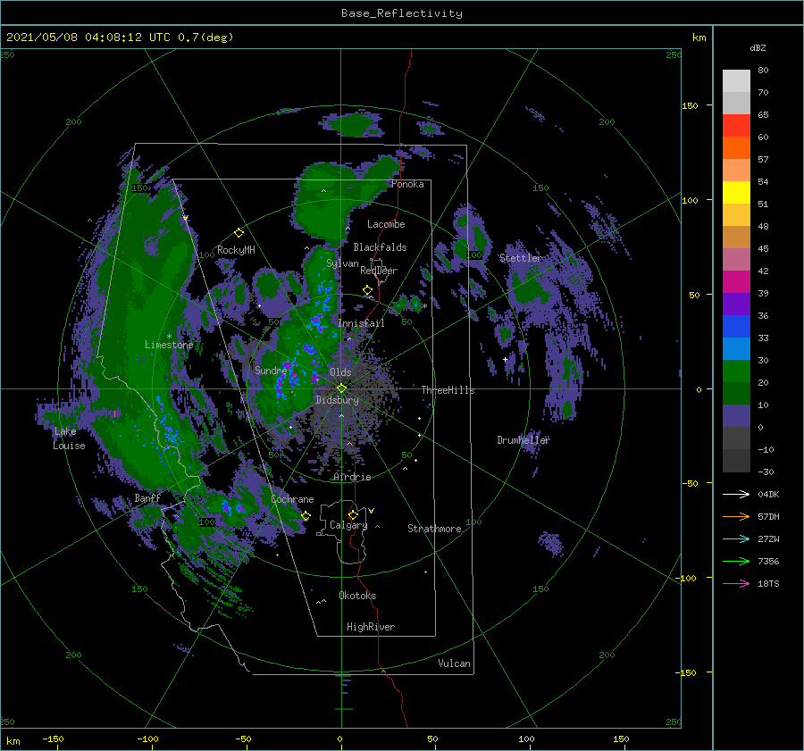Image resolution: width=804 pixels, height=751 pixels.
Task: Click the Olds town label
Action: [340, 372]
